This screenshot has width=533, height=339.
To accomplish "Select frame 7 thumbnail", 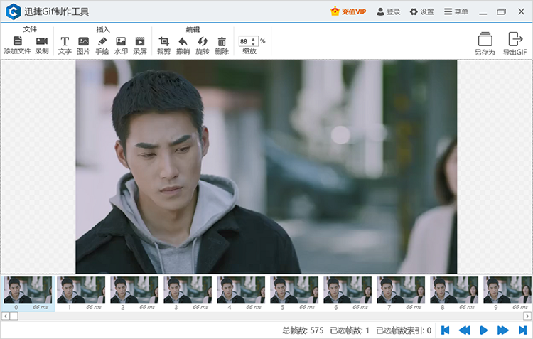I will coord(401,290).
